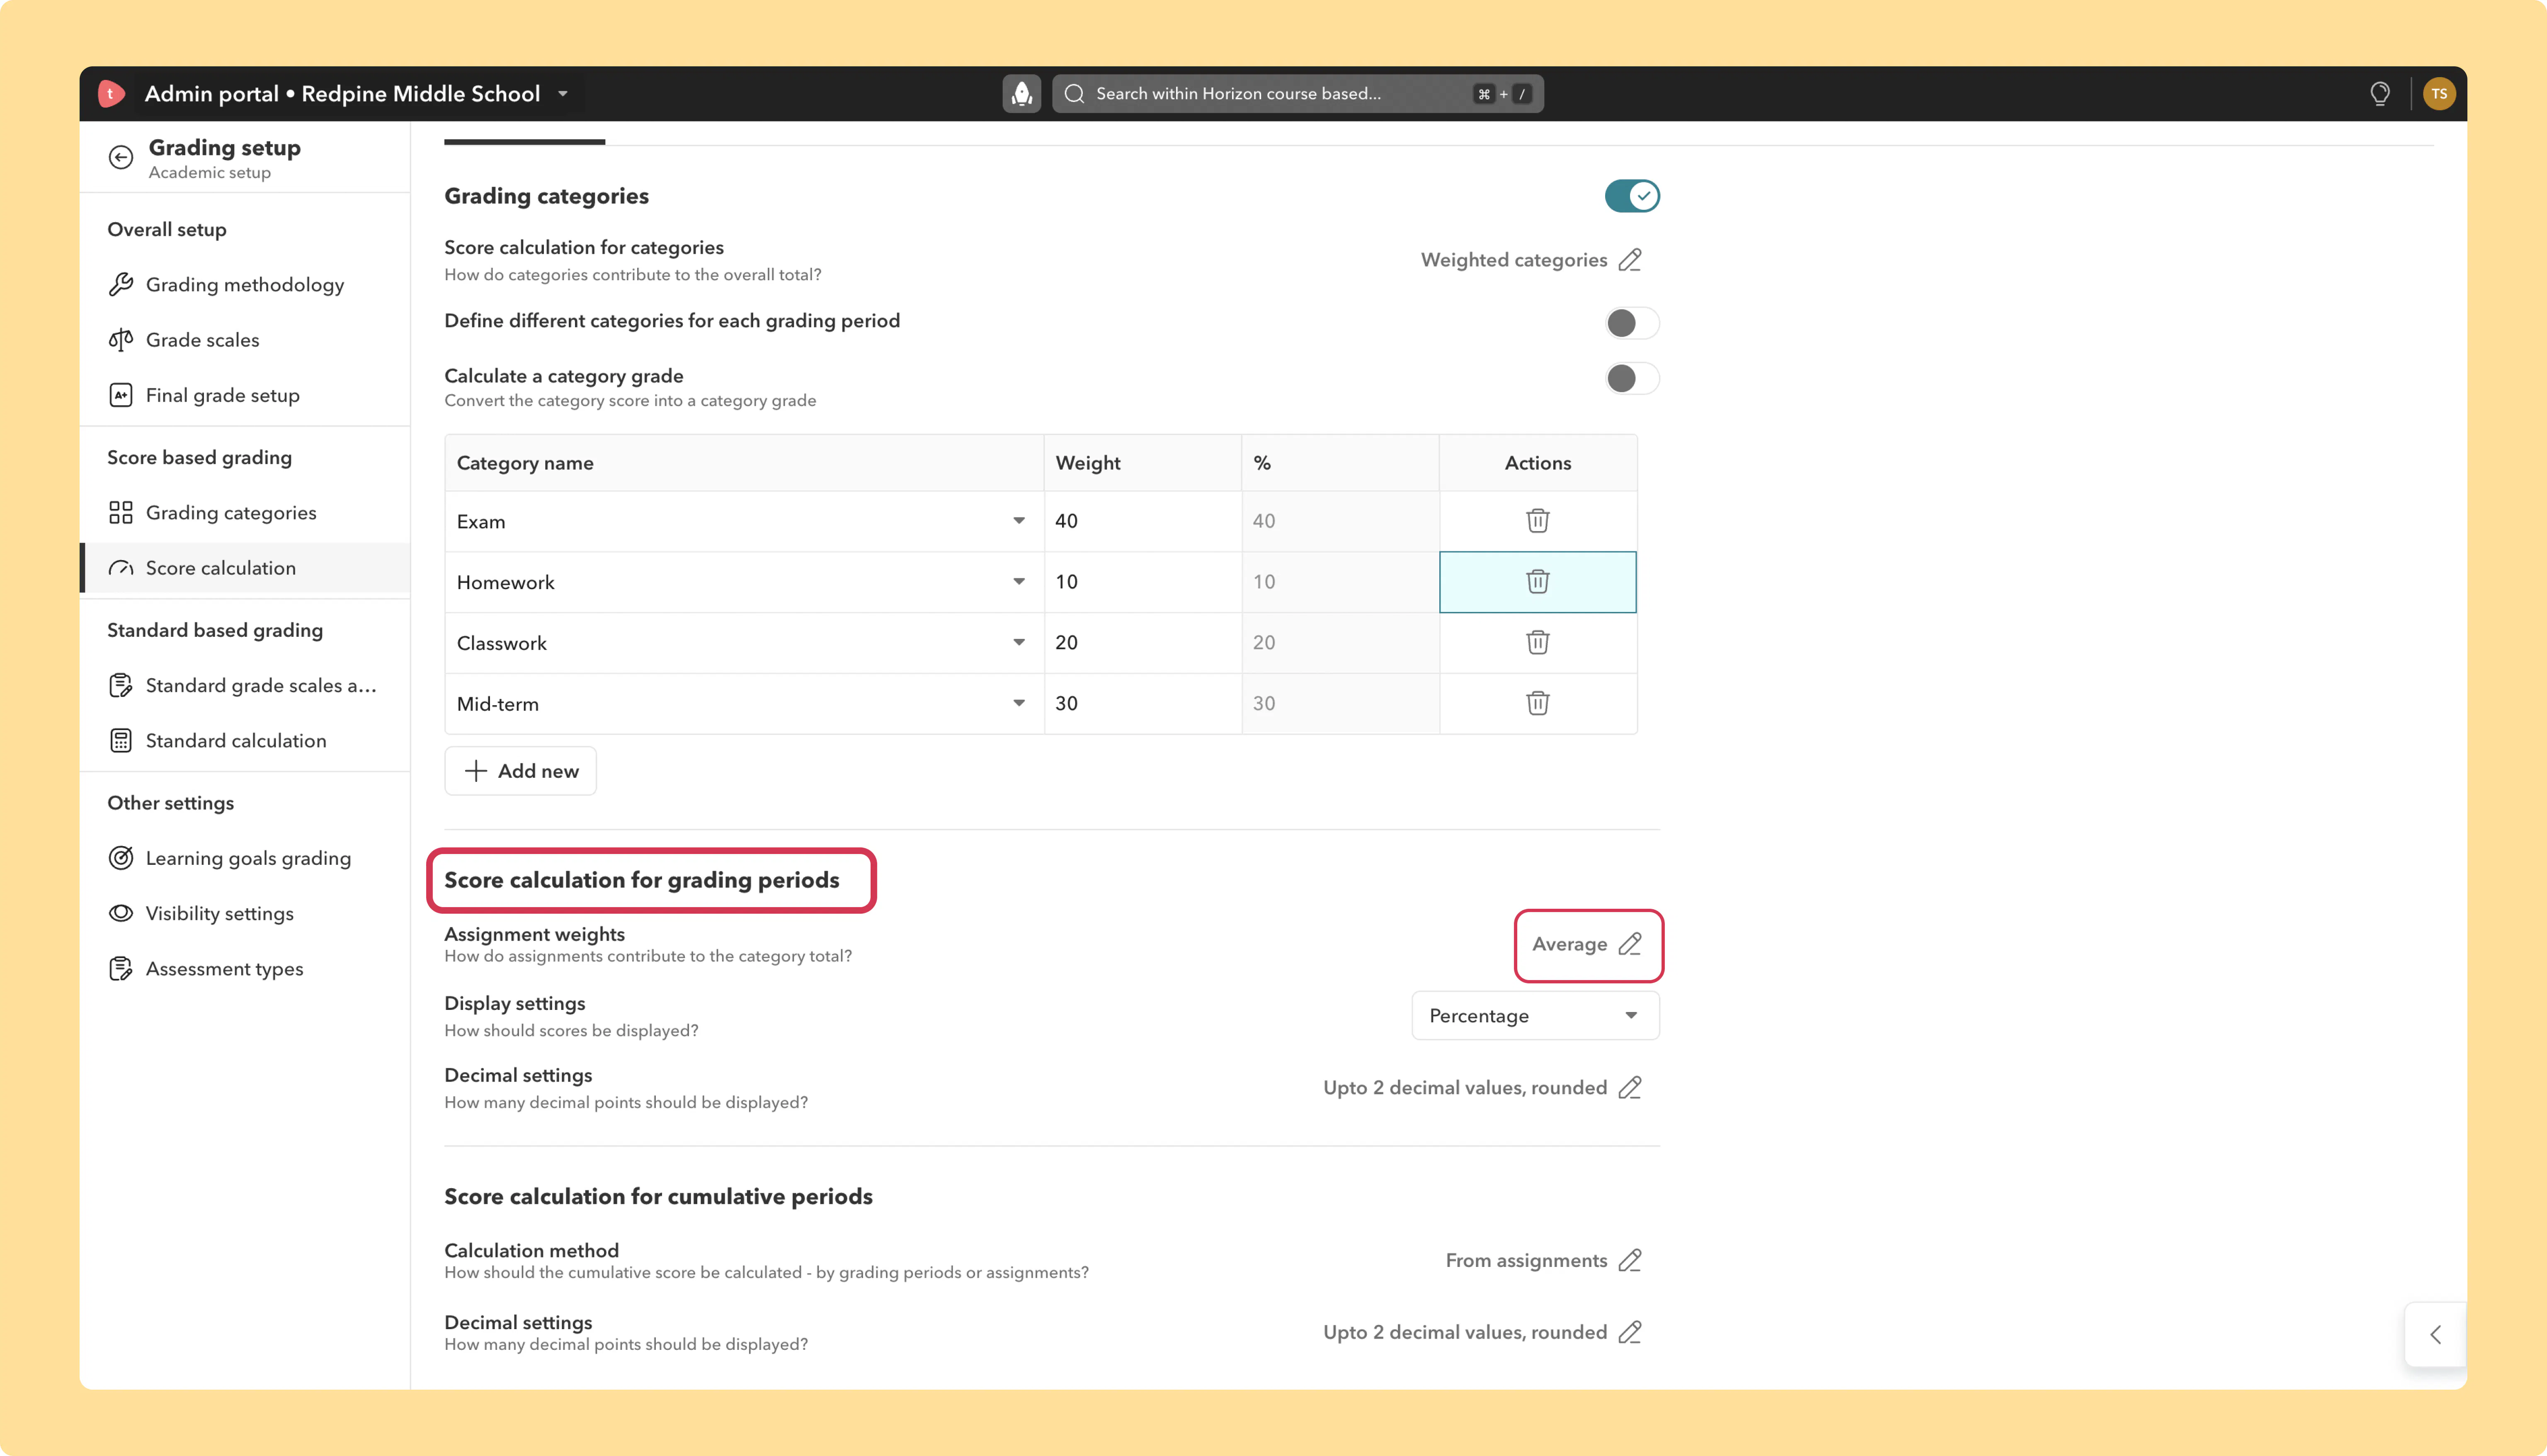Click the Score calculation for cumulative periods heading

(658, 1197)
